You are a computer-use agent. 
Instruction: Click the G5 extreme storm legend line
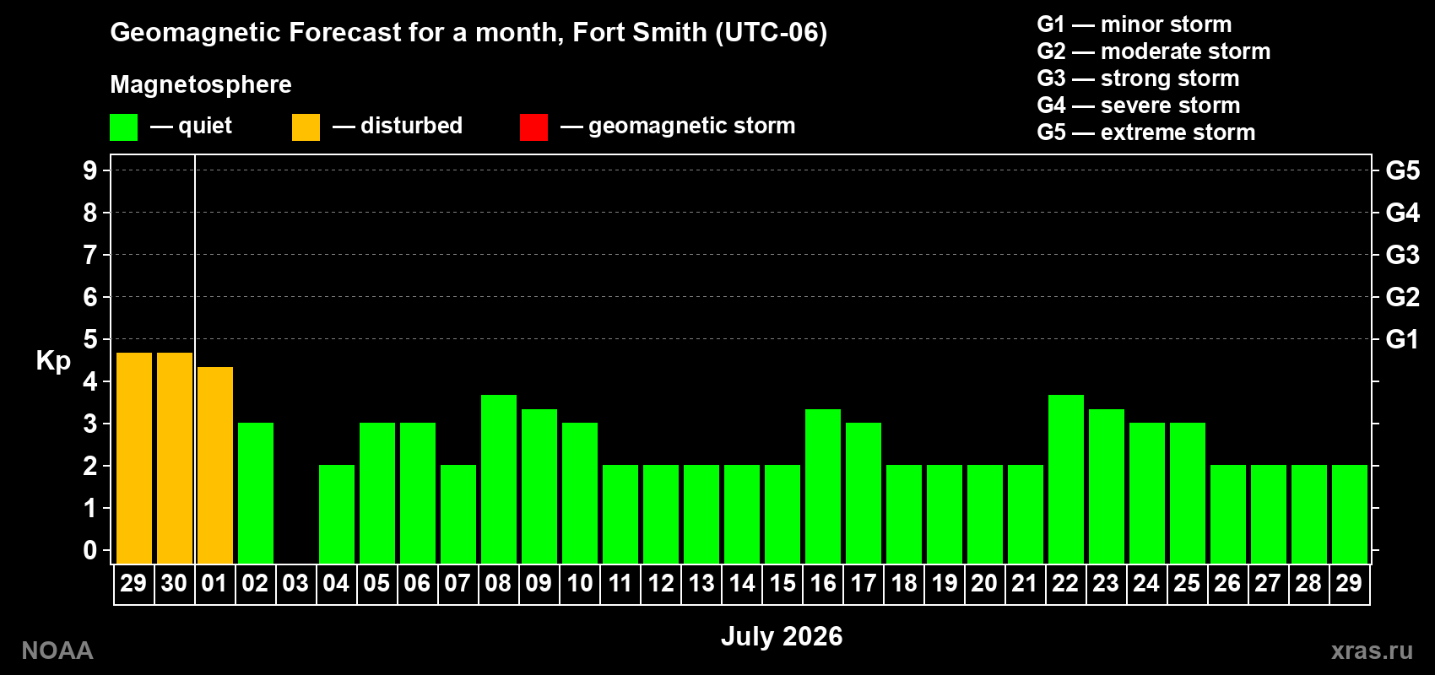click(1146, 132)
